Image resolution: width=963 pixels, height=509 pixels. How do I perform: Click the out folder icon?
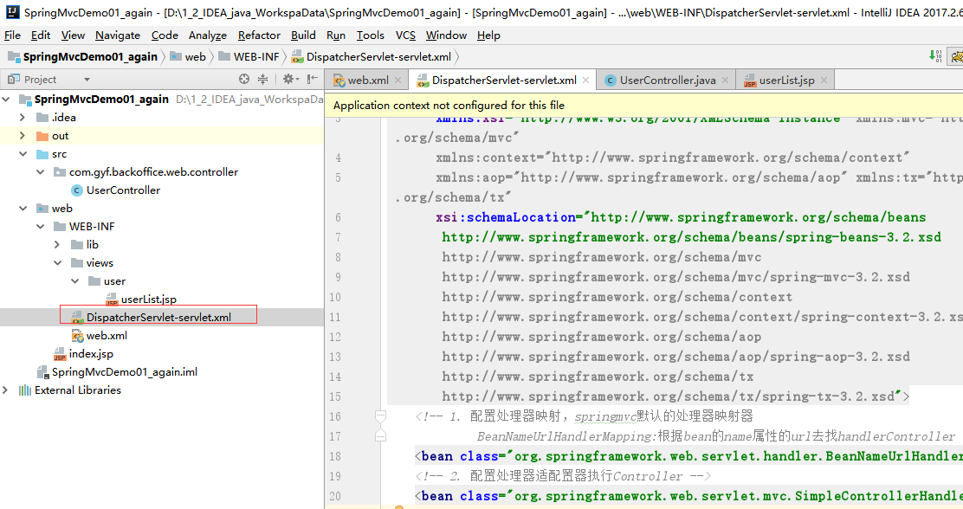[42, 136]
